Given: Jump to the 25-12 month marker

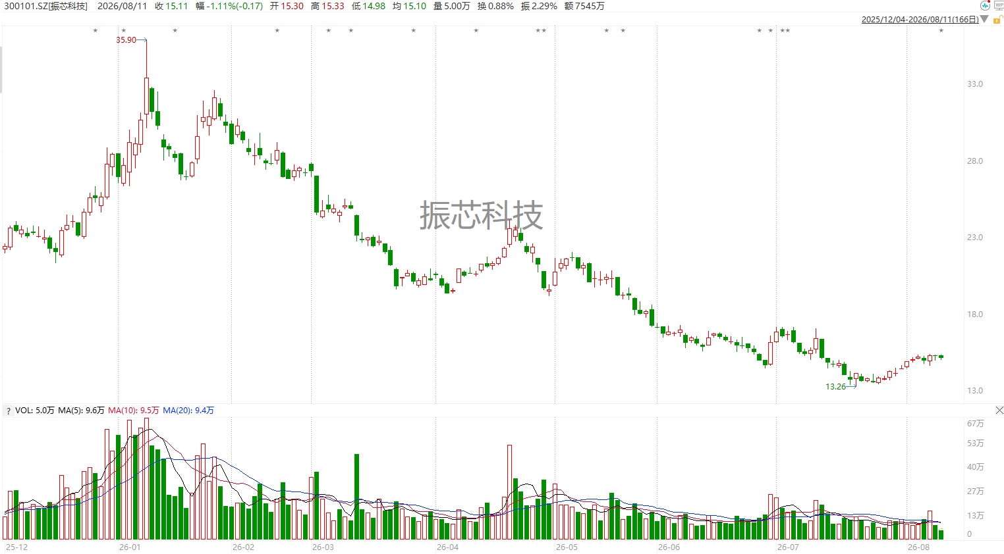Looking at the screenshot, I should point(17,547).
